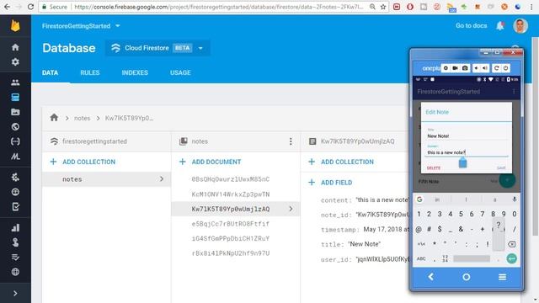Open Cloud Messaging icon in sidebar
Image resolution: width=539 pixels, height=303 pixels.
coord(15,257)
